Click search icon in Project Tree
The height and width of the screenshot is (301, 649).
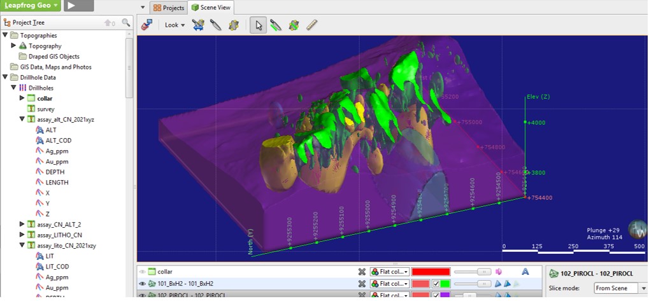[x=126, y=22]
